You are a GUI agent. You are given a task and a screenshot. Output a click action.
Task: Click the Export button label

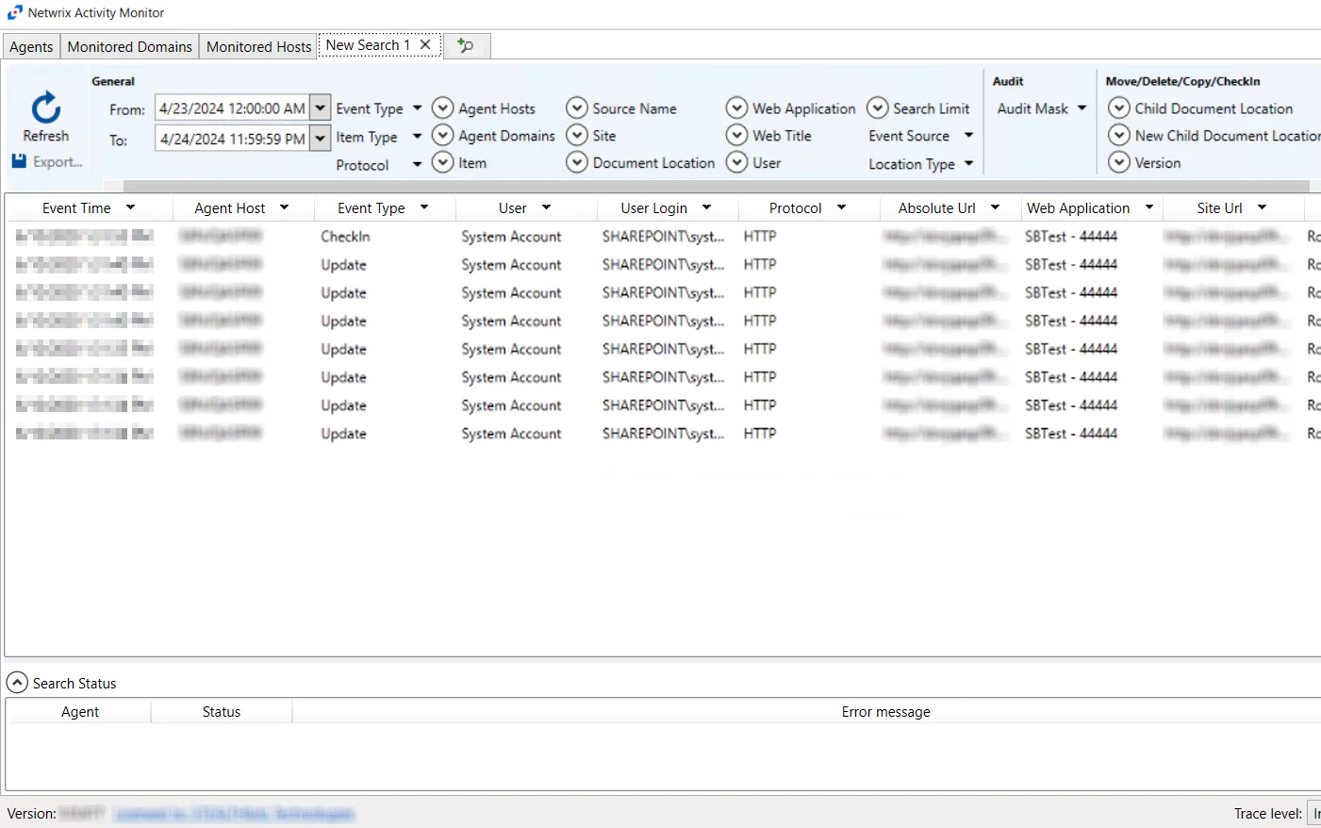[x=58, y=162]
